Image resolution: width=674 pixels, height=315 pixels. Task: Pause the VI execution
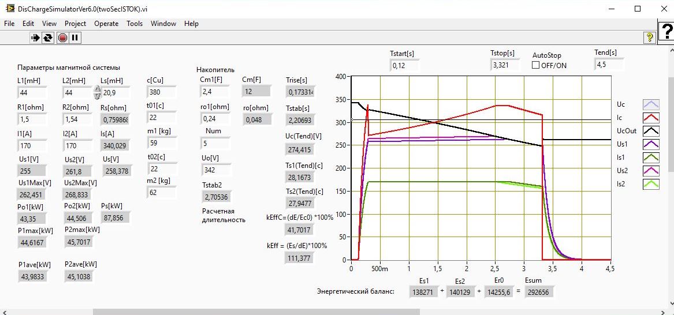pyautogui.click(x=75, y=38)
